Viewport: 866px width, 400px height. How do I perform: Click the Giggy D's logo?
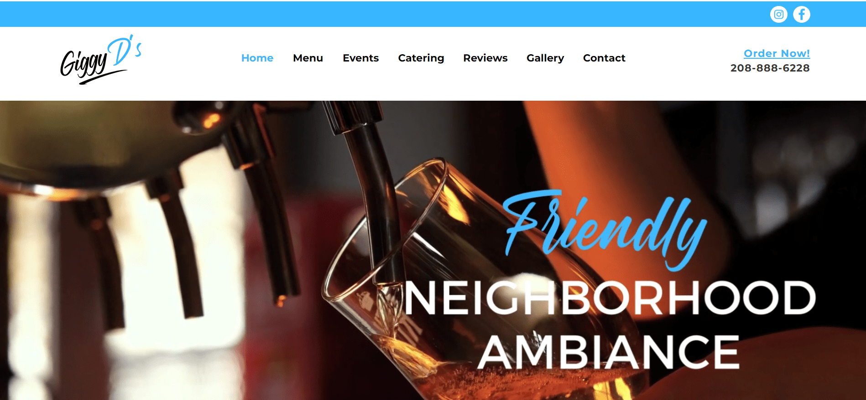(x=101, y=59)
